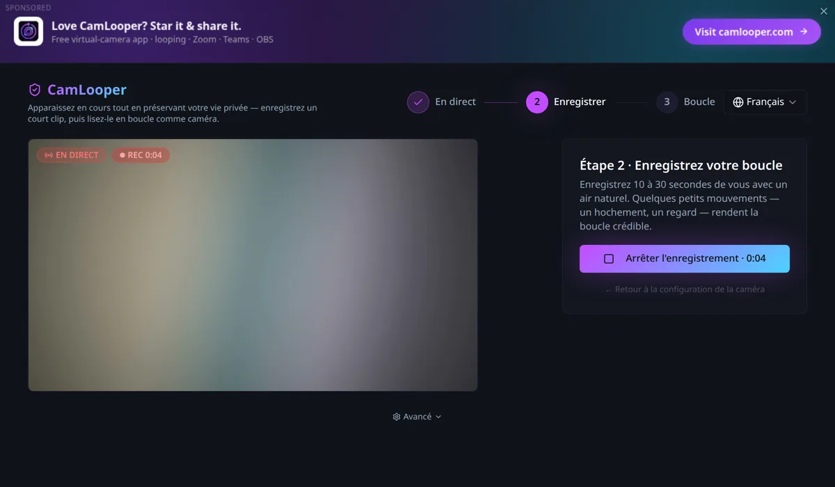Go to completed En direct step checkmark
This screenshot has width=835, height=487.
pyautogui.click(x=418, y=102)
